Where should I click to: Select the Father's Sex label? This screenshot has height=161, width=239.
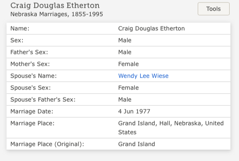[29, 52]
